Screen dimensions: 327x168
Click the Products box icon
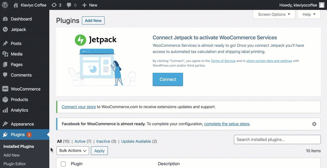point(5,99)
